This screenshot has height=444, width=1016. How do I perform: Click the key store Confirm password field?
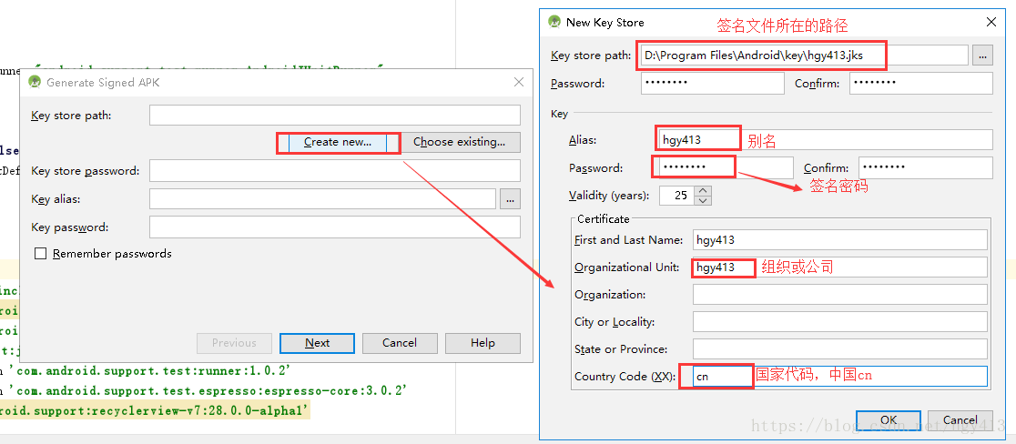click(921, 84)
